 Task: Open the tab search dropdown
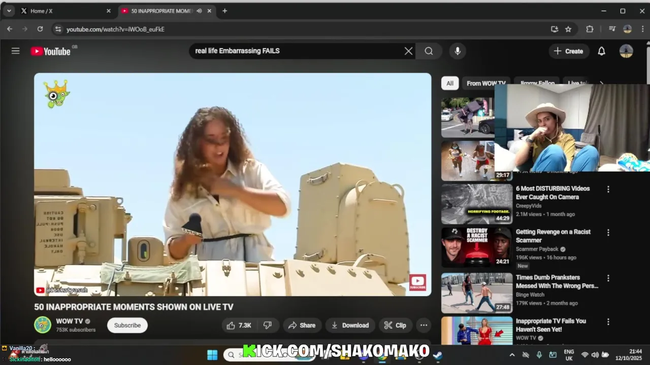click(x=9, y=11)
